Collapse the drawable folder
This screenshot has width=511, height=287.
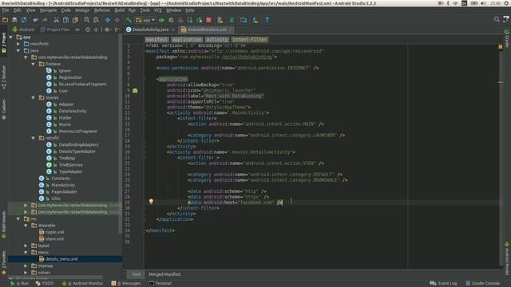pyautogui.click(x=26, y=226)
